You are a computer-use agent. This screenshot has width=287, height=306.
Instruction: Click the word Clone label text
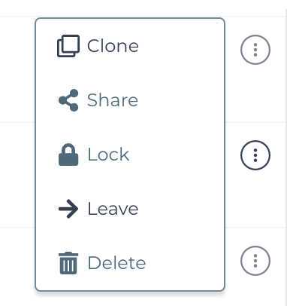113,46
